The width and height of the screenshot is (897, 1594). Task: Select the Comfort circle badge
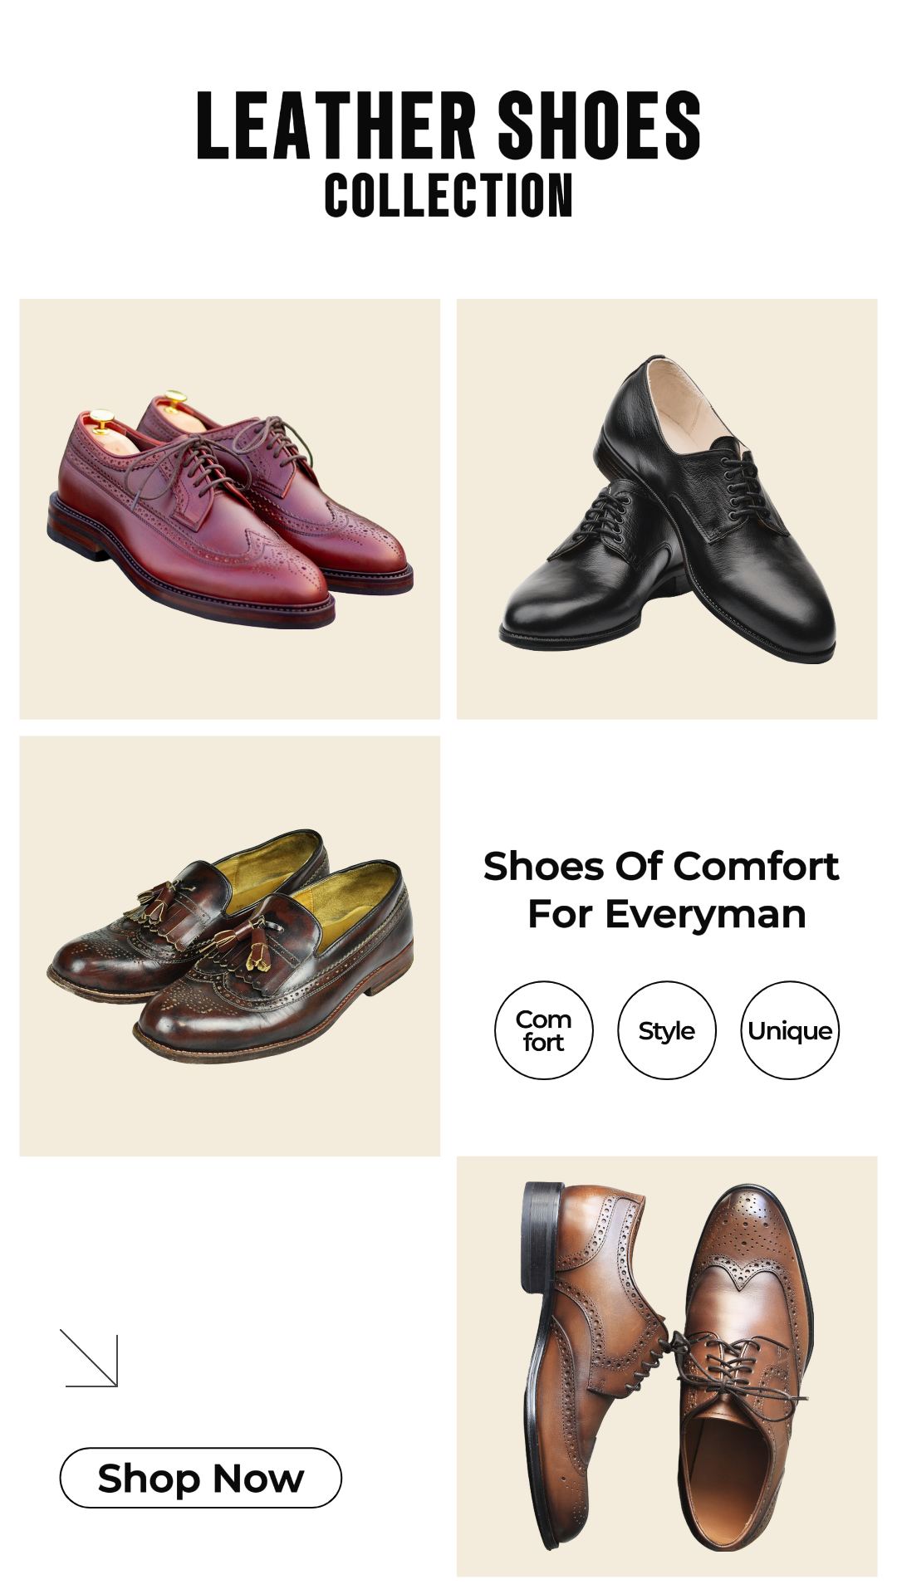pyautogui.click(x=544, y=1030)
